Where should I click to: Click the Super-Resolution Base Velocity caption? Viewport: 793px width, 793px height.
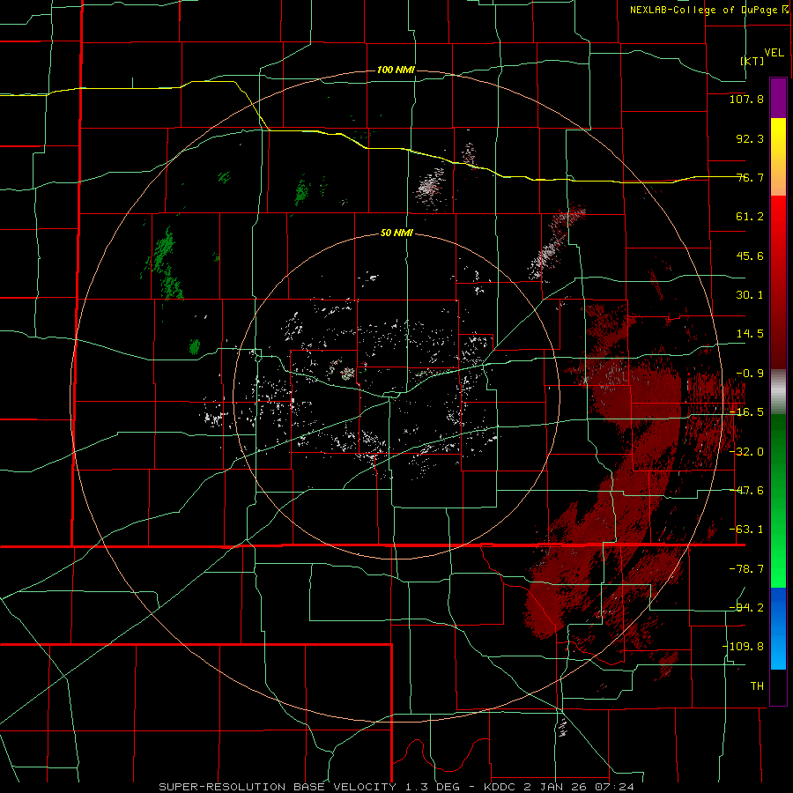396,787
